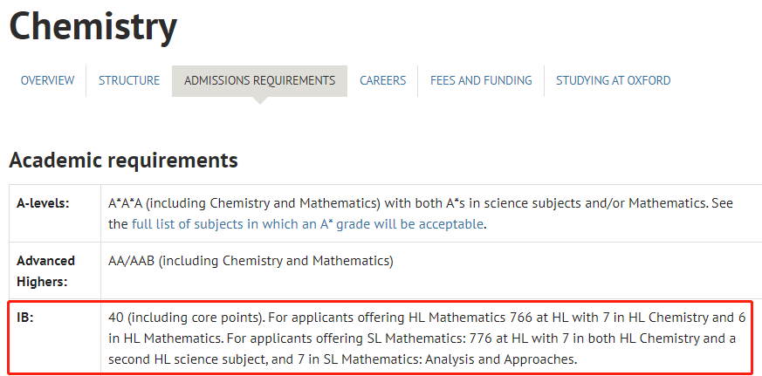This screenshot has height=376, width=762.
Task: Switch to the Structure tab
Action: point(129,80)
